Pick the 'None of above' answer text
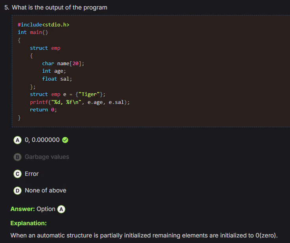This screenshot has width=290, height=243. point(45,190)
